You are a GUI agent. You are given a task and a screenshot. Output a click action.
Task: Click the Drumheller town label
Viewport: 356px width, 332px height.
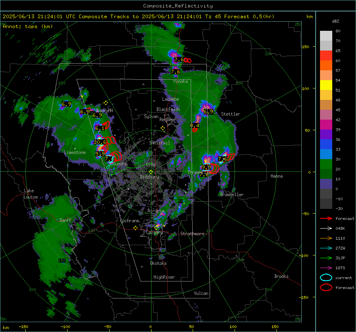[232, 195]
